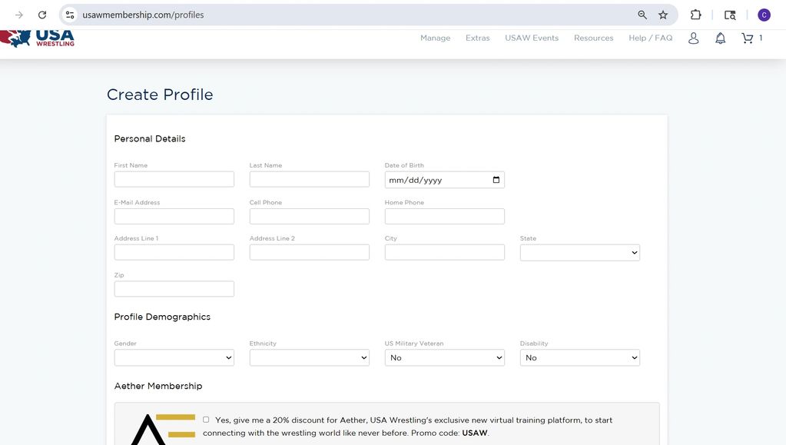Click the Help / FAQ link
786x445 pixels.
tap(650, 38)
